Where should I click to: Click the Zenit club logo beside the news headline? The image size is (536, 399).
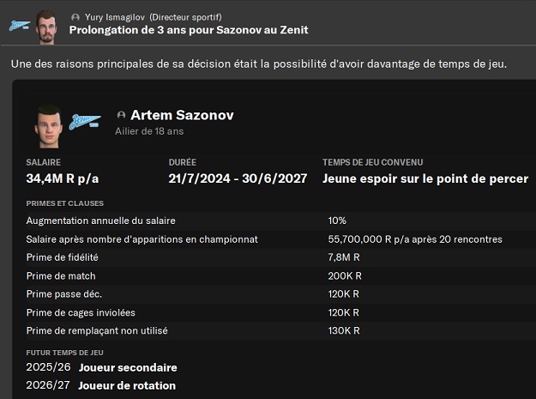(19, 25)
